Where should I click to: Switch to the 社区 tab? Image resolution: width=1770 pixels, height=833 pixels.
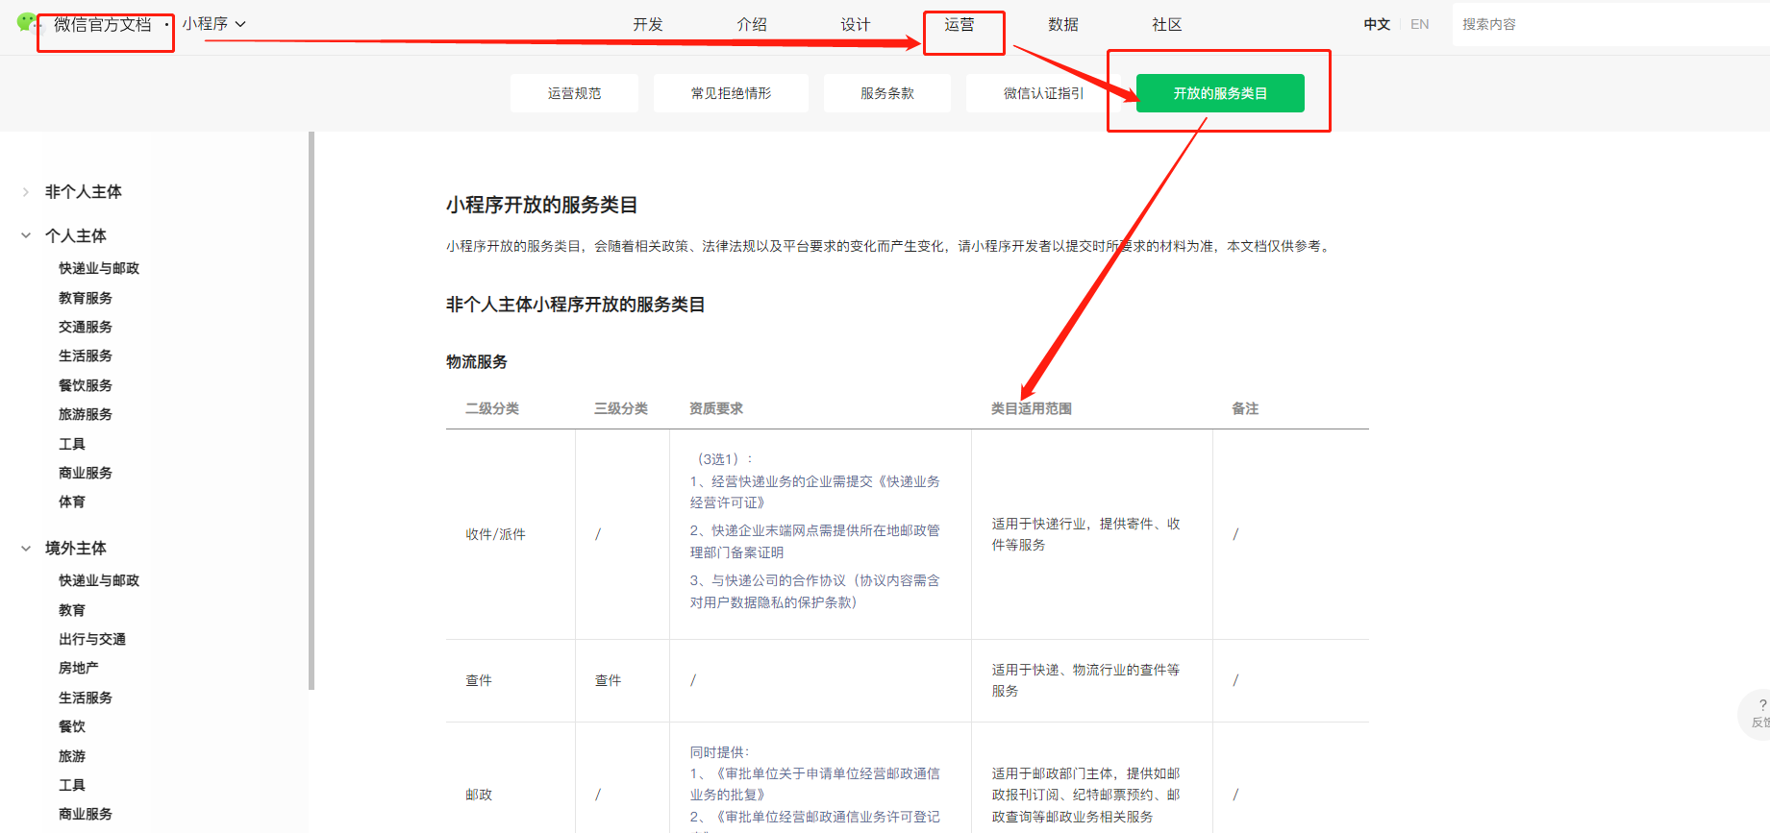pyautogui.click(x=1167, y=24)
